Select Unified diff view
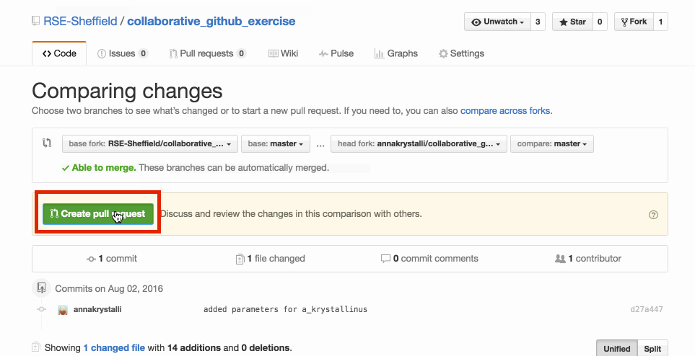695x356 pixels. (x=617, y=349)
